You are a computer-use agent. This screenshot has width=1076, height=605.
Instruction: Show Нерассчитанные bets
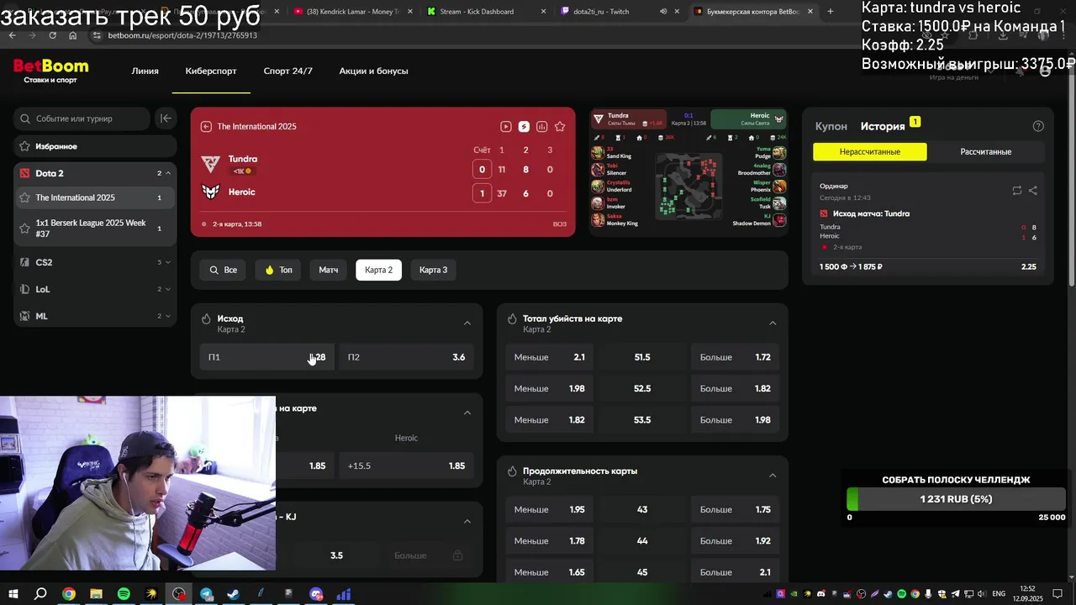click(870, 152)
